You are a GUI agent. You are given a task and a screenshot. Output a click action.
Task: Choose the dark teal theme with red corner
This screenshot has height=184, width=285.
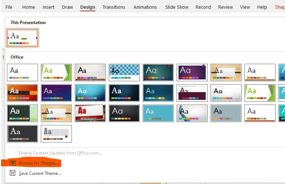[158, 73]
